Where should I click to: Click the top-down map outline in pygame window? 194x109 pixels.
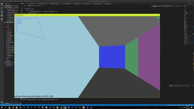31,28
